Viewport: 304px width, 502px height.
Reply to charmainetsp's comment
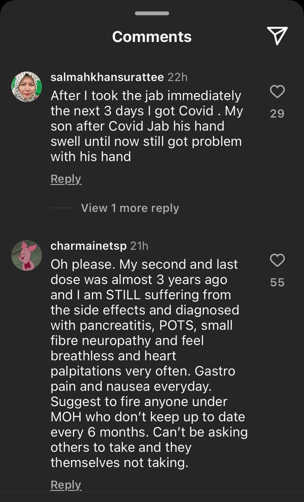[66, 485]
